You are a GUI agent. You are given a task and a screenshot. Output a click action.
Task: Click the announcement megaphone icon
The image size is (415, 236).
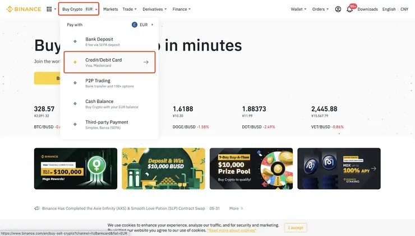(37, 209)
